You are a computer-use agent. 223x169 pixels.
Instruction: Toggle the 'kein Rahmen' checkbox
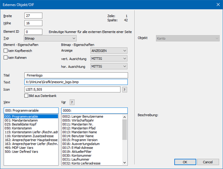coord(6,57)
